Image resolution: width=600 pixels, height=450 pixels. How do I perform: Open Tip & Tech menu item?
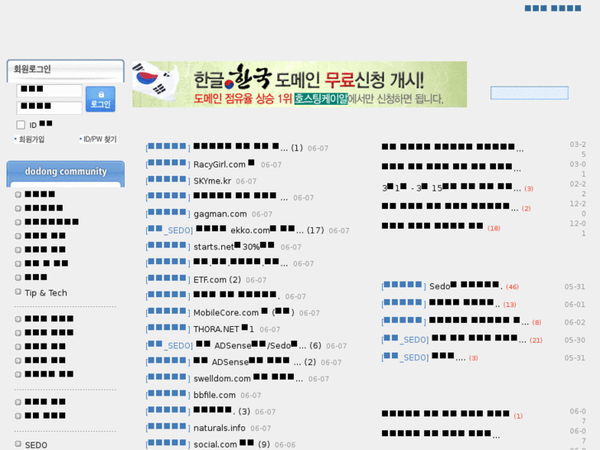(46, 293)
